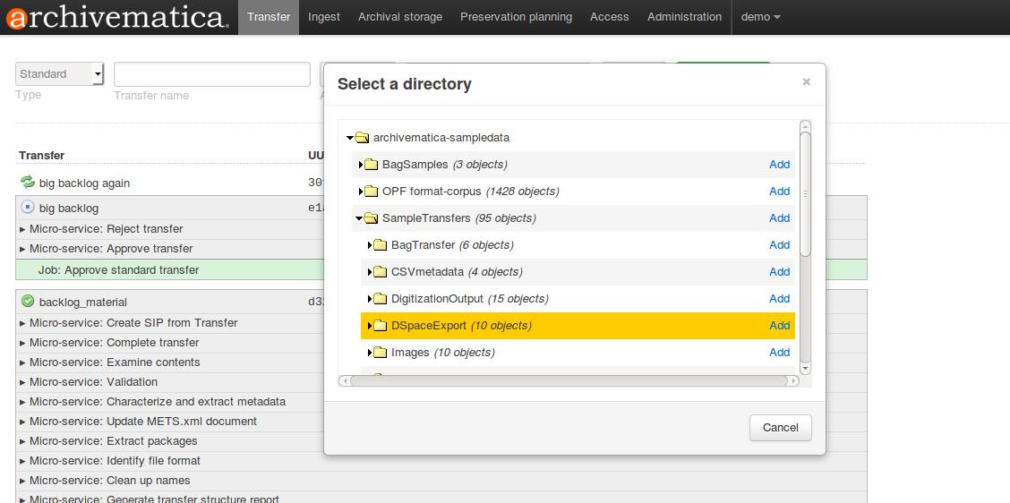Select the big backlog again transfer
Image resolution: width=1010 pixels, height=503 pixels.
click(84, 183)
